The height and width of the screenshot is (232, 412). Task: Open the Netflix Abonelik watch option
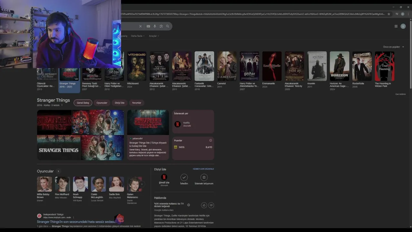193,124
